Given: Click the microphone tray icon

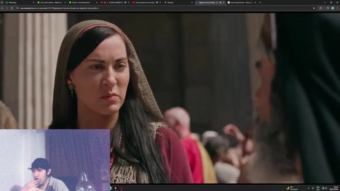Looking at the screenshot, I should pyautogui.click(x=313, y=188).
